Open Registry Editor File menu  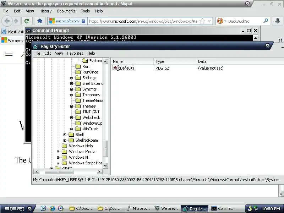pyautogui.click(x=37, y=53)
